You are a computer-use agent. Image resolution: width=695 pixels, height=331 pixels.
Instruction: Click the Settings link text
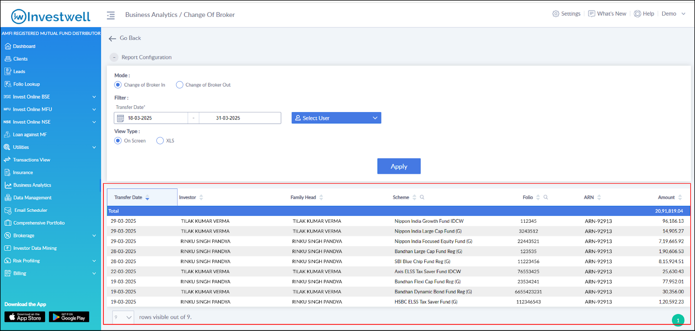click(571, 14)
